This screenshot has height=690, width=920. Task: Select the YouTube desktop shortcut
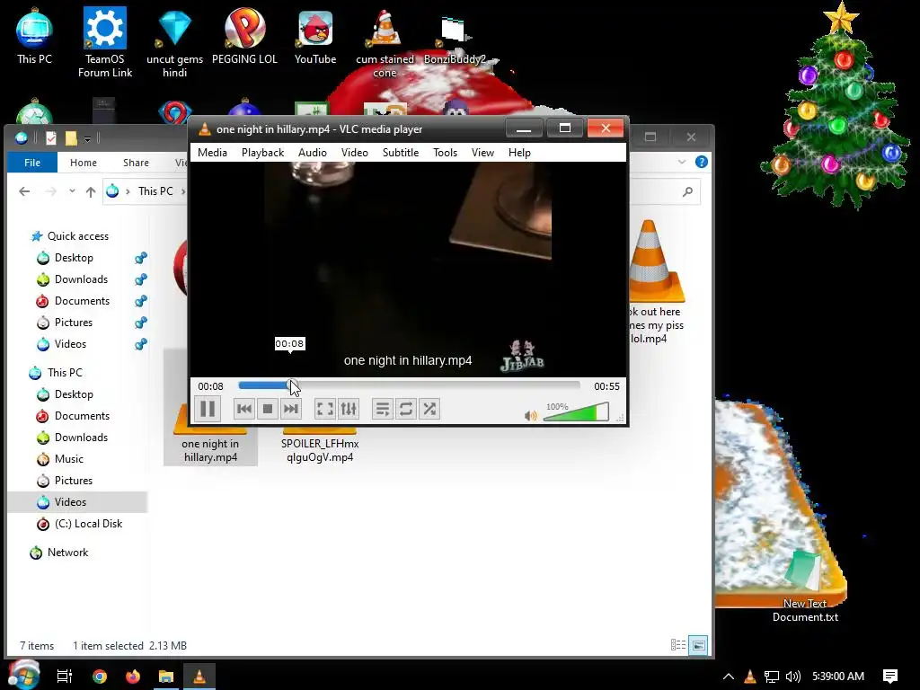click(315, 36)
